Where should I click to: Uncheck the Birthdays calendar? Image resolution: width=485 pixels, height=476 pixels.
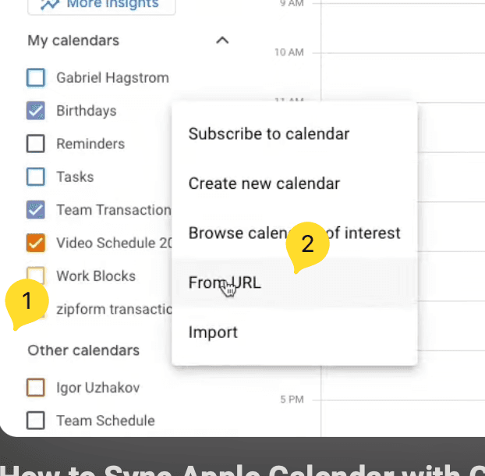click(x=36, y=111)
